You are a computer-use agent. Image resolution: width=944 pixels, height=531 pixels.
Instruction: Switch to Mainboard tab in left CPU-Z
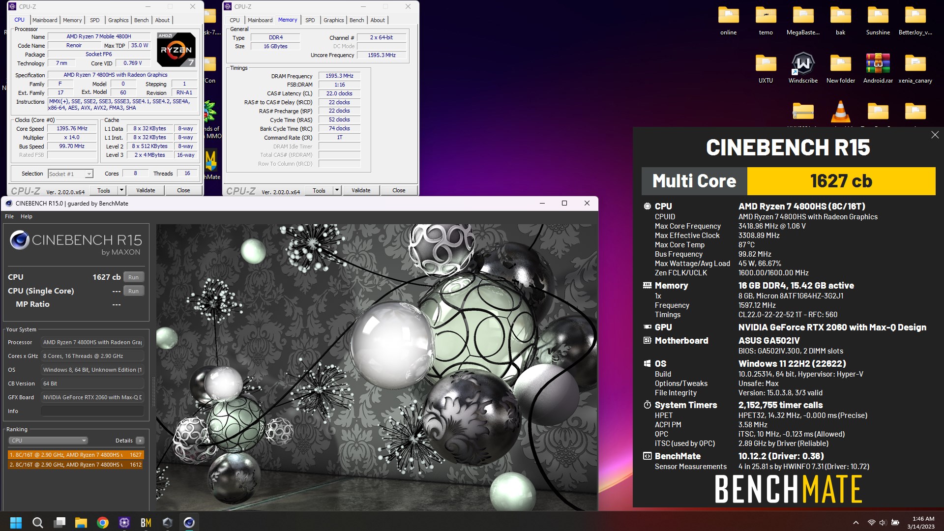click(45, 20)
